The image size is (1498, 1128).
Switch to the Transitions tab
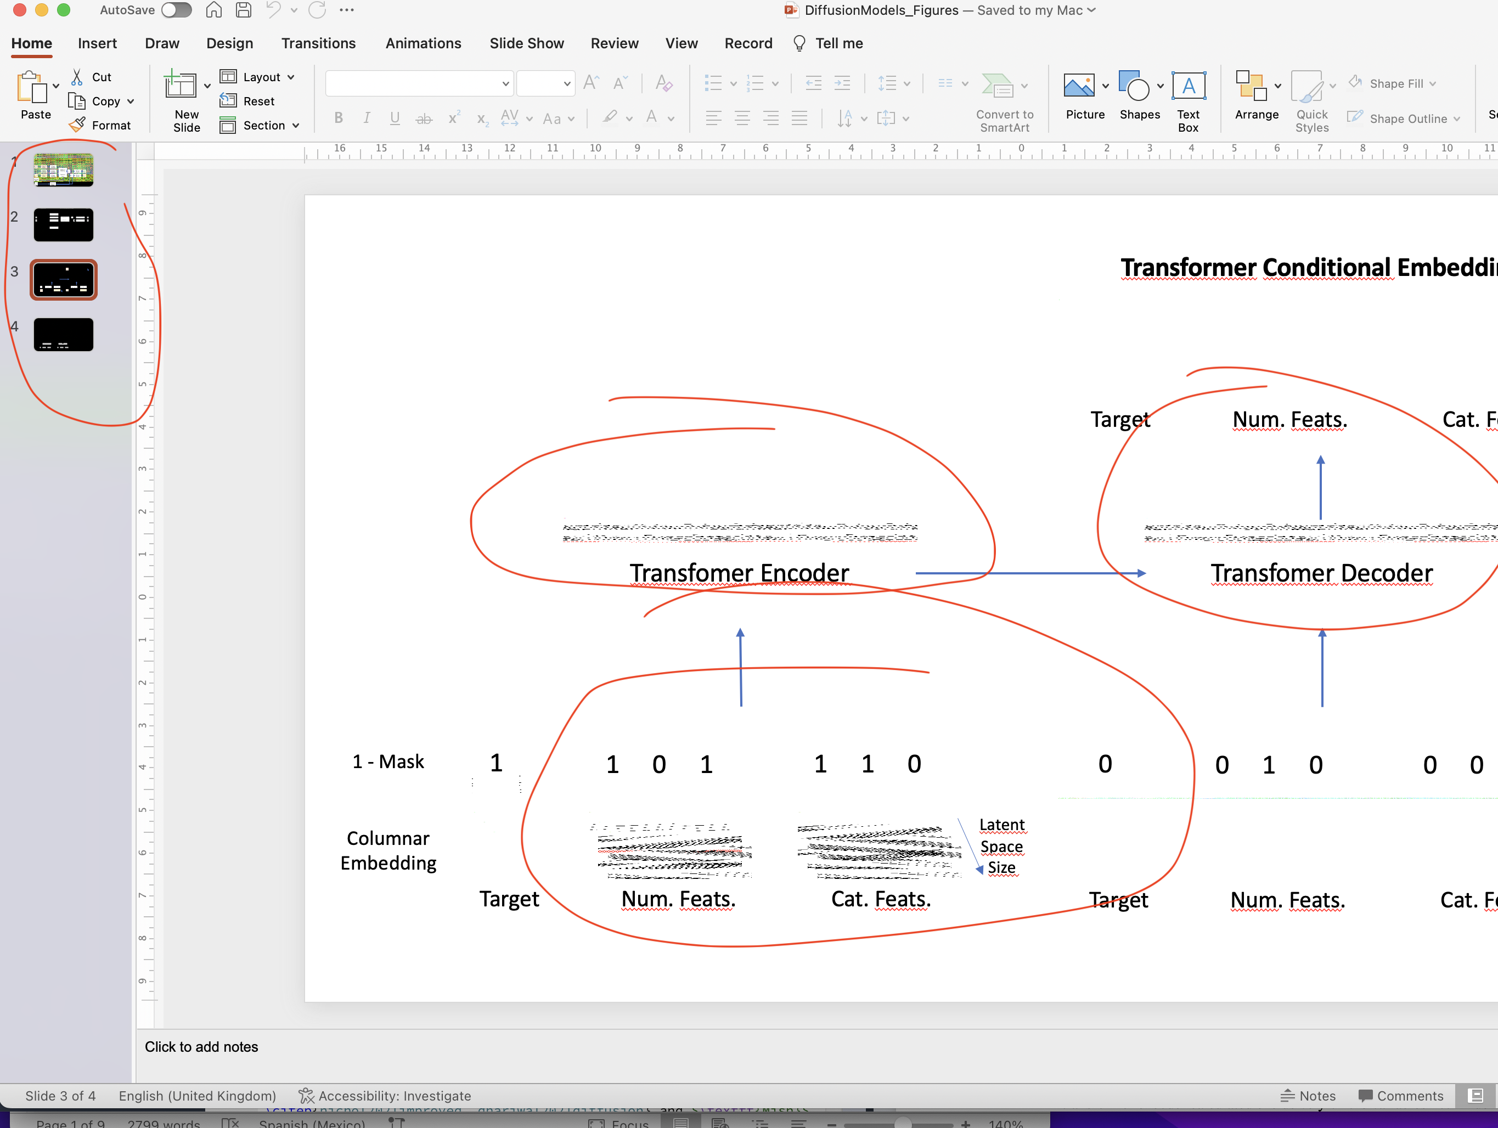318,43
